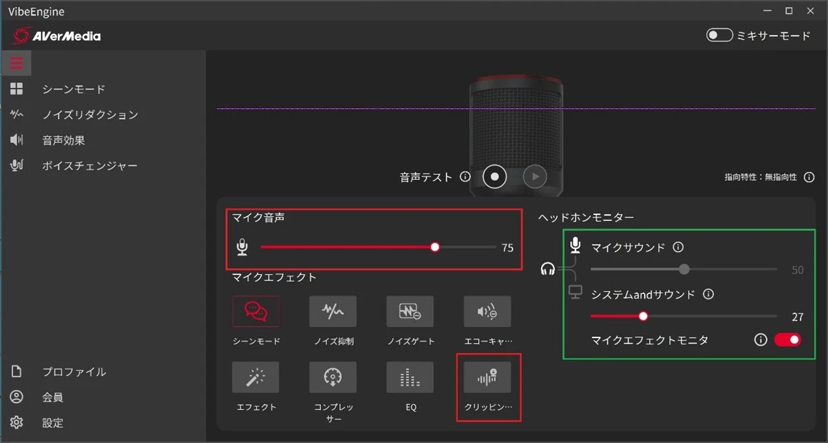
Task: Select the エフェクト magic wand icon
Action: (x=256, y=377)
